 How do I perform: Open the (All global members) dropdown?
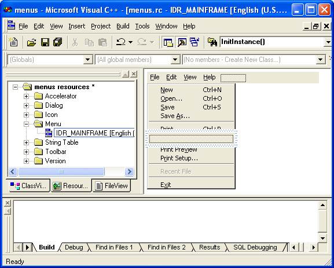(x=175, y=60)
